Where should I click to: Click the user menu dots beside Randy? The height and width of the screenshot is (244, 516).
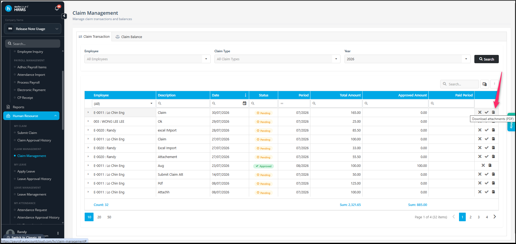tap(58, 233)
